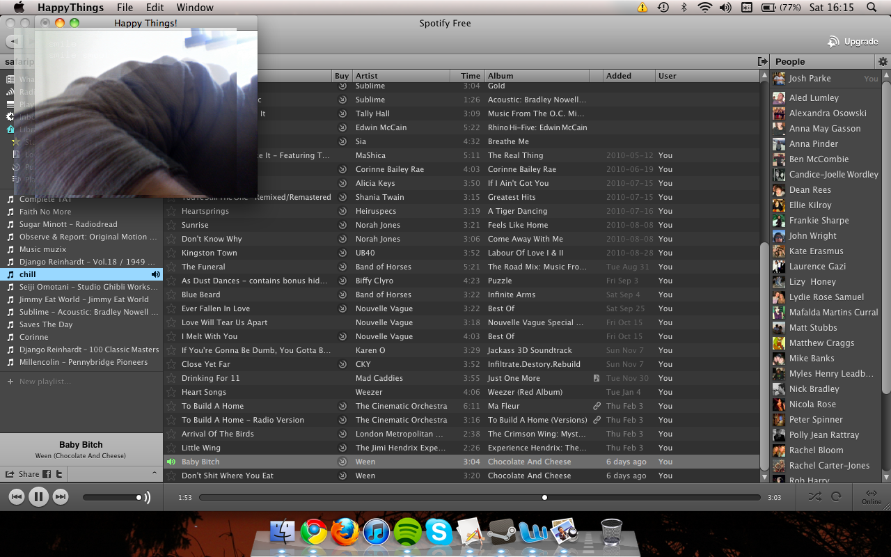891x557 pixels.
Task: Skip to the next track
Action: click(61, 497)
